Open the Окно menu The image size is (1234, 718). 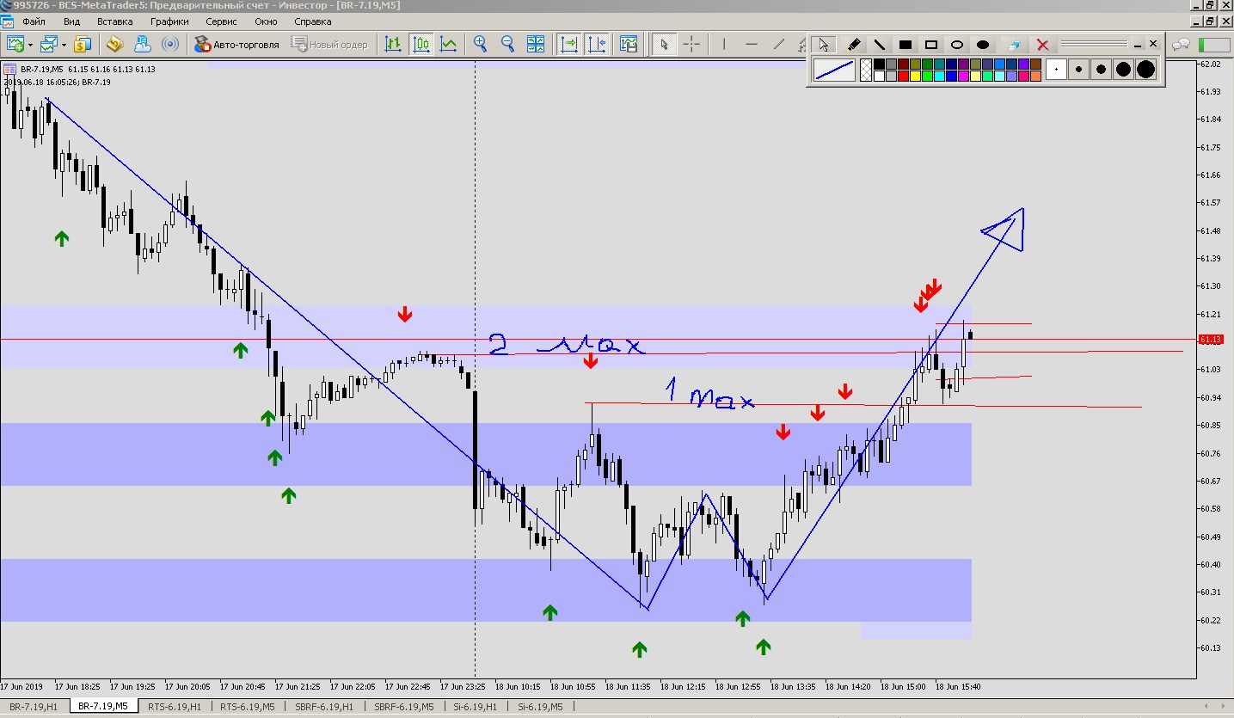coord(266,21)
